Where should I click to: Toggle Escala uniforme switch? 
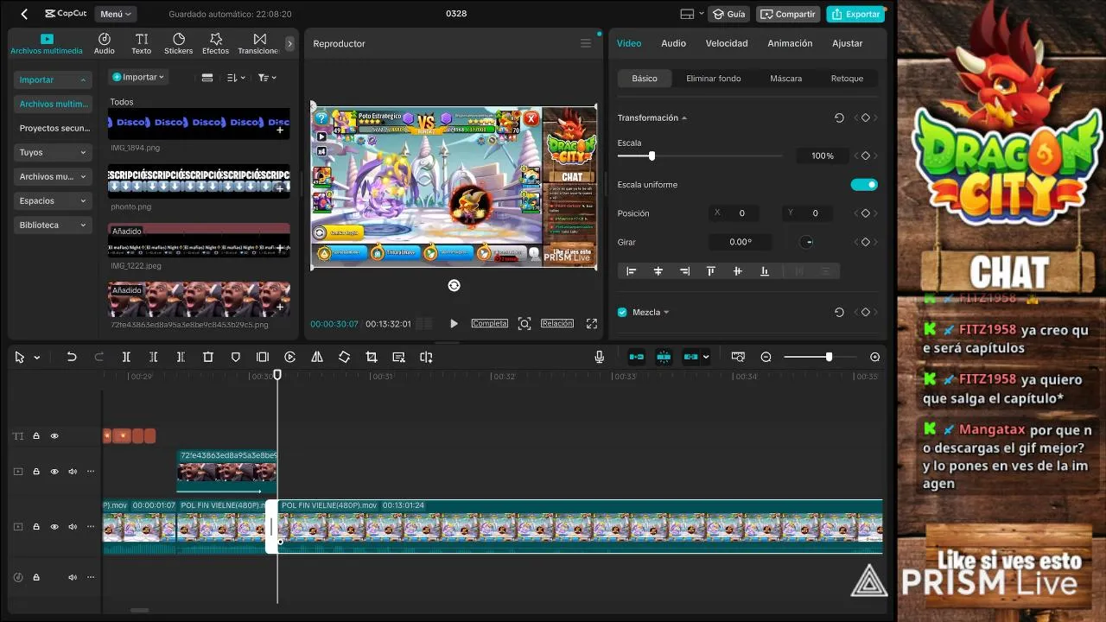tap(864, 184)
